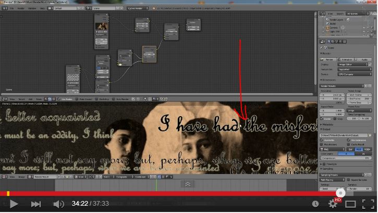378x213 pixels.
Task: Open the Device 'GPU Compute' dropdown
Action: [x=355, y=74]
